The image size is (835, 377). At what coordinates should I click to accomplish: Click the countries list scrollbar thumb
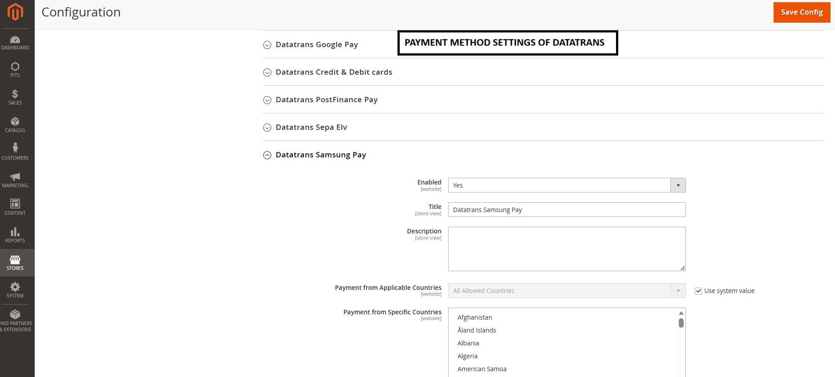point(681,323)
